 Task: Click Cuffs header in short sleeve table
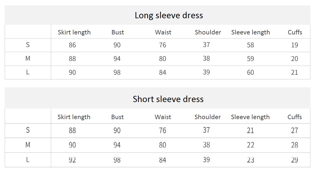295,117
